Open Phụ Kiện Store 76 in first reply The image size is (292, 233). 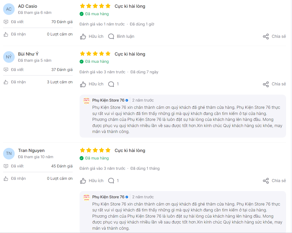click(108, 100)
